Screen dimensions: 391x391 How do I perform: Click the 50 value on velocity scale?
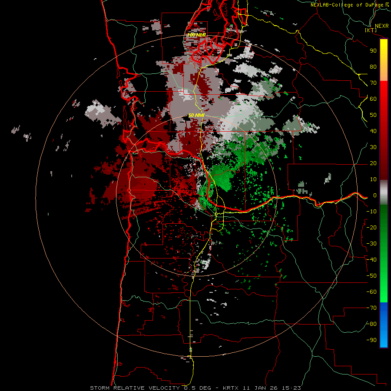point(373,115)
